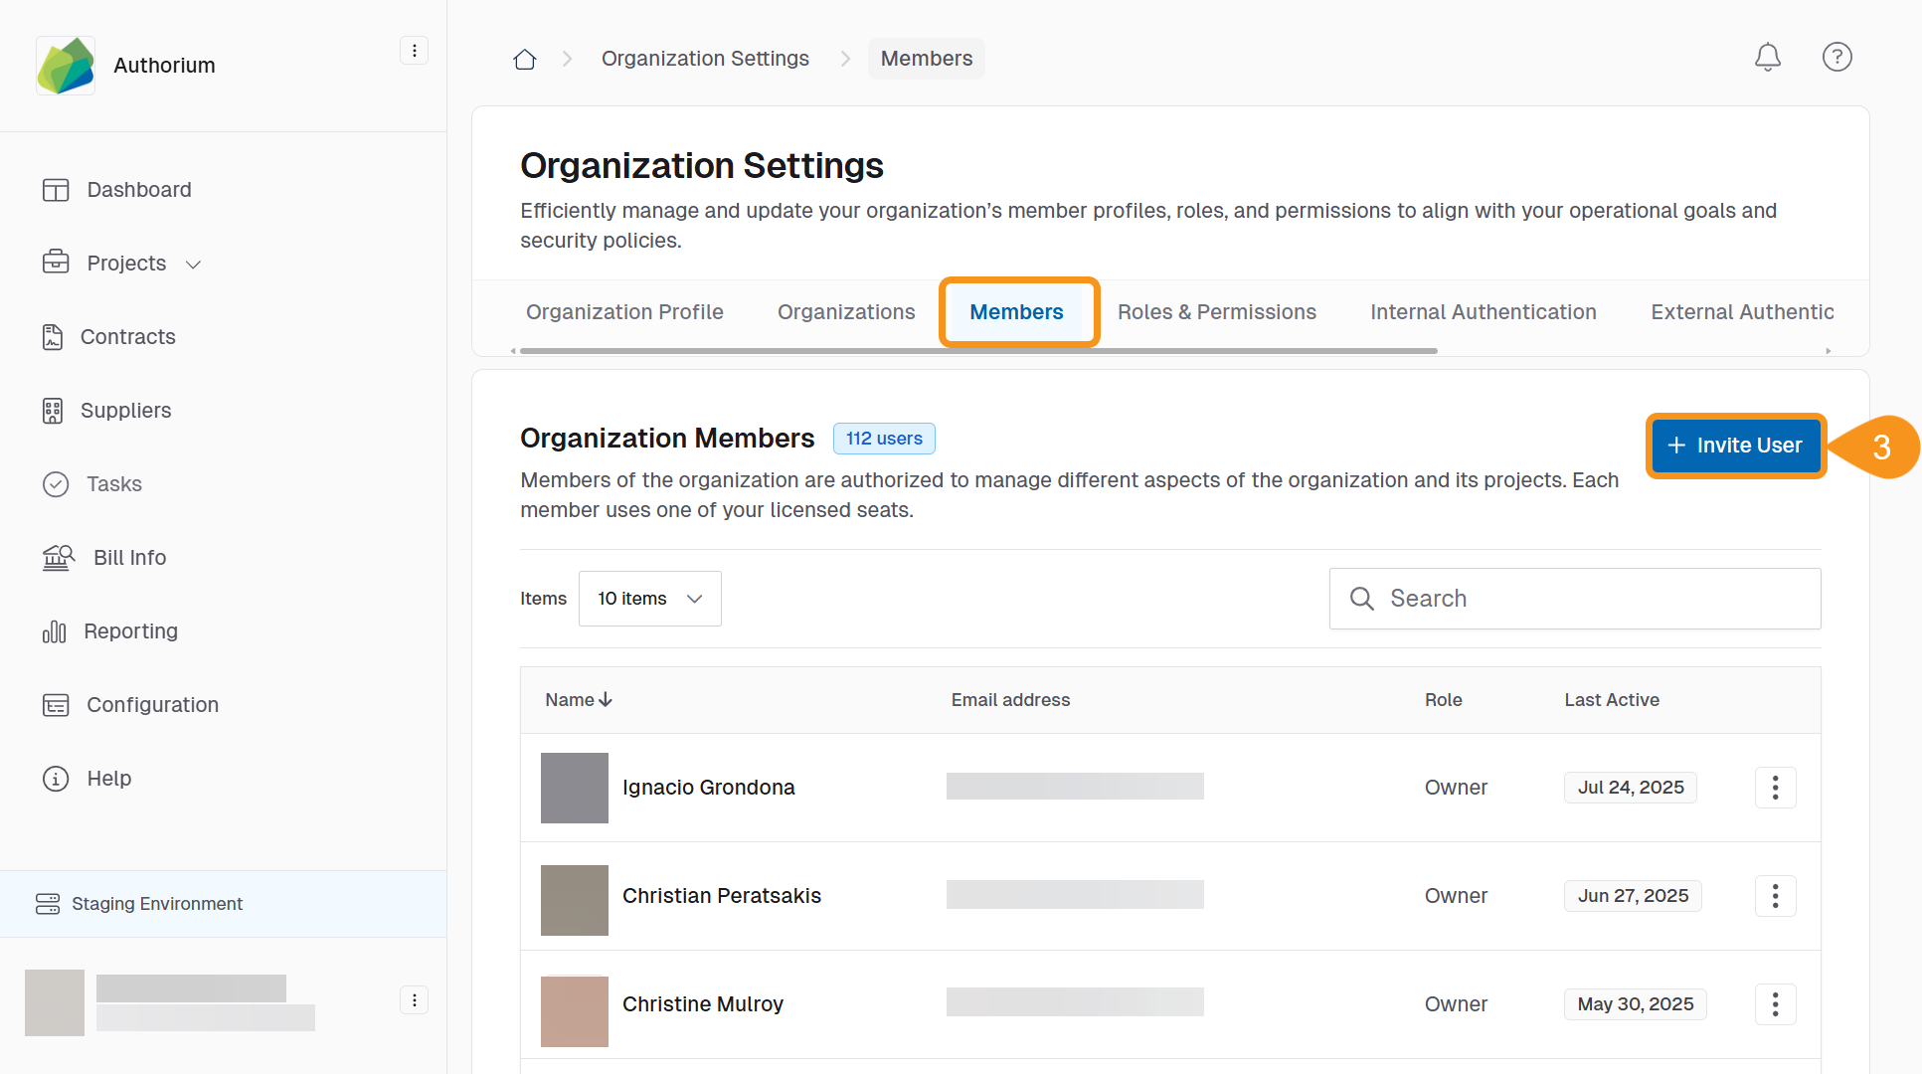Viewport: 1922px width, 1074px height.
Task: Click inside the member Search field
Action: point(1574,599)
